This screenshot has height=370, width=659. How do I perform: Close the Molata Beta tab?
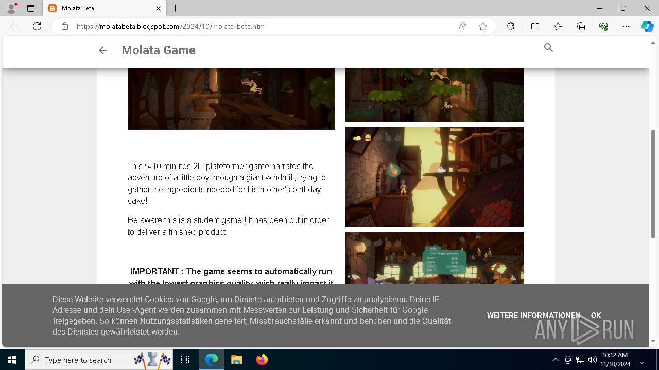tap(158, 8)
